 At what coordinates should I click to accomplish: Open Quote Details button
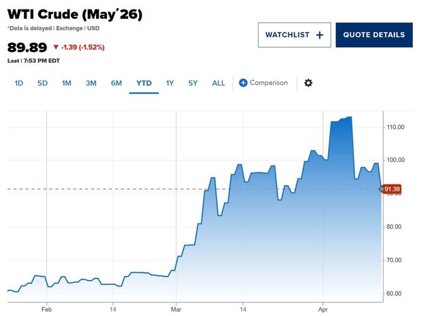click(x=374, y=35)
